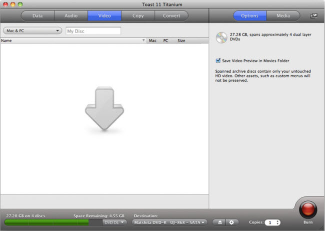Viewport: 325px width, 231px height.
Task: Click the PC column header
Action: click(x=165, y=41)
